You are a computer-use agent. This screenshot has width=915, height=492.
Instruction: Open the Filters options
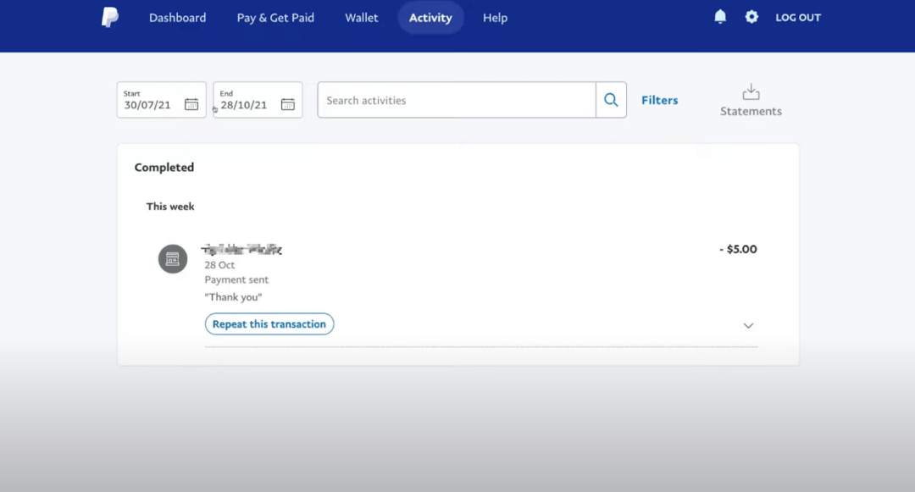(659, 99)
